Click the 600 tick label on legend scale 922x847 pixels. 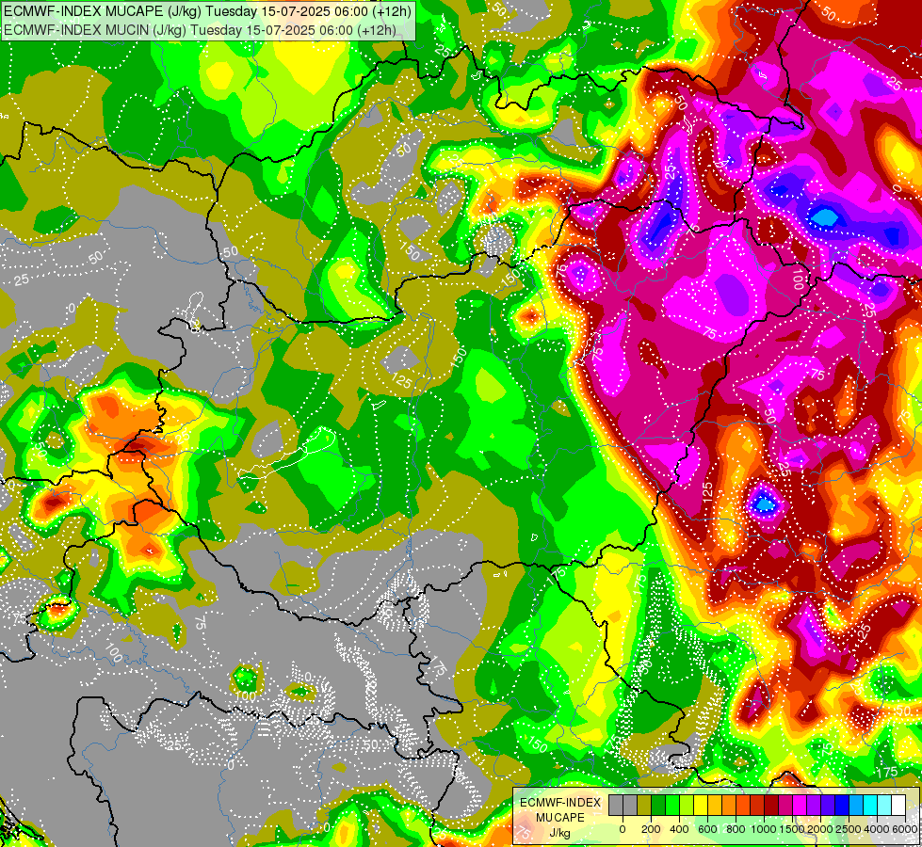708,829
